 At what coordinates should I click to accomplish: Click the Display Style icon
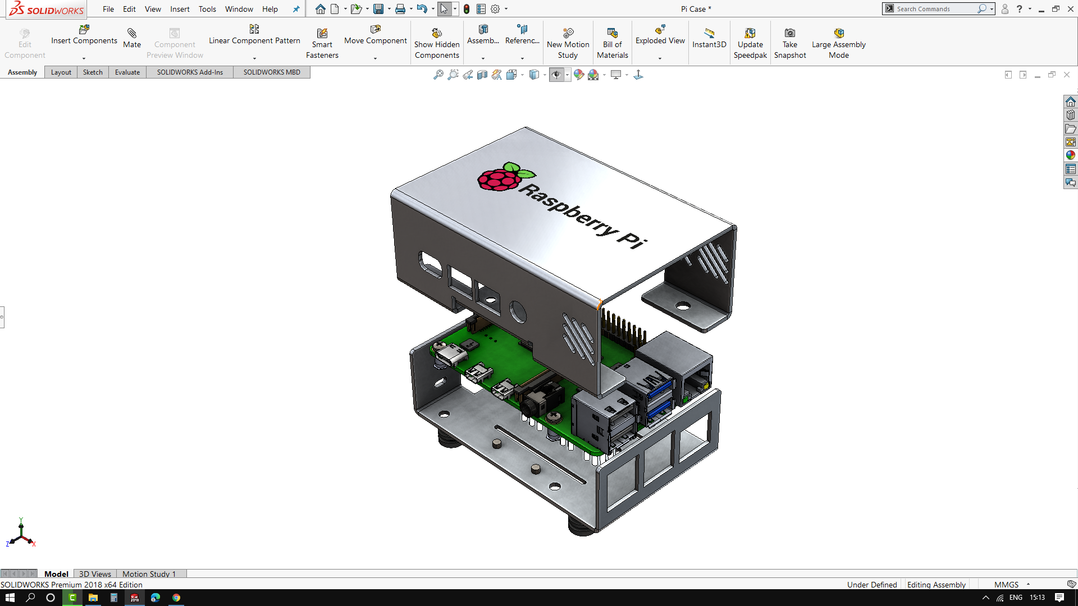(x=534, y=75)
